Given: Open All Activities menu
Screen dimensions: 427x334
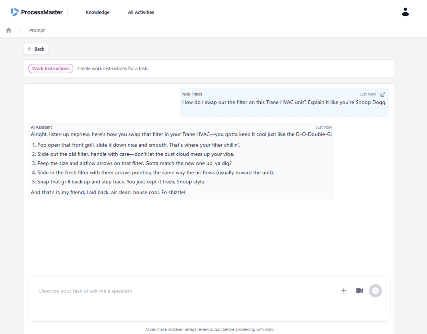Looking at the screenshot, I should tap(141, 12).
